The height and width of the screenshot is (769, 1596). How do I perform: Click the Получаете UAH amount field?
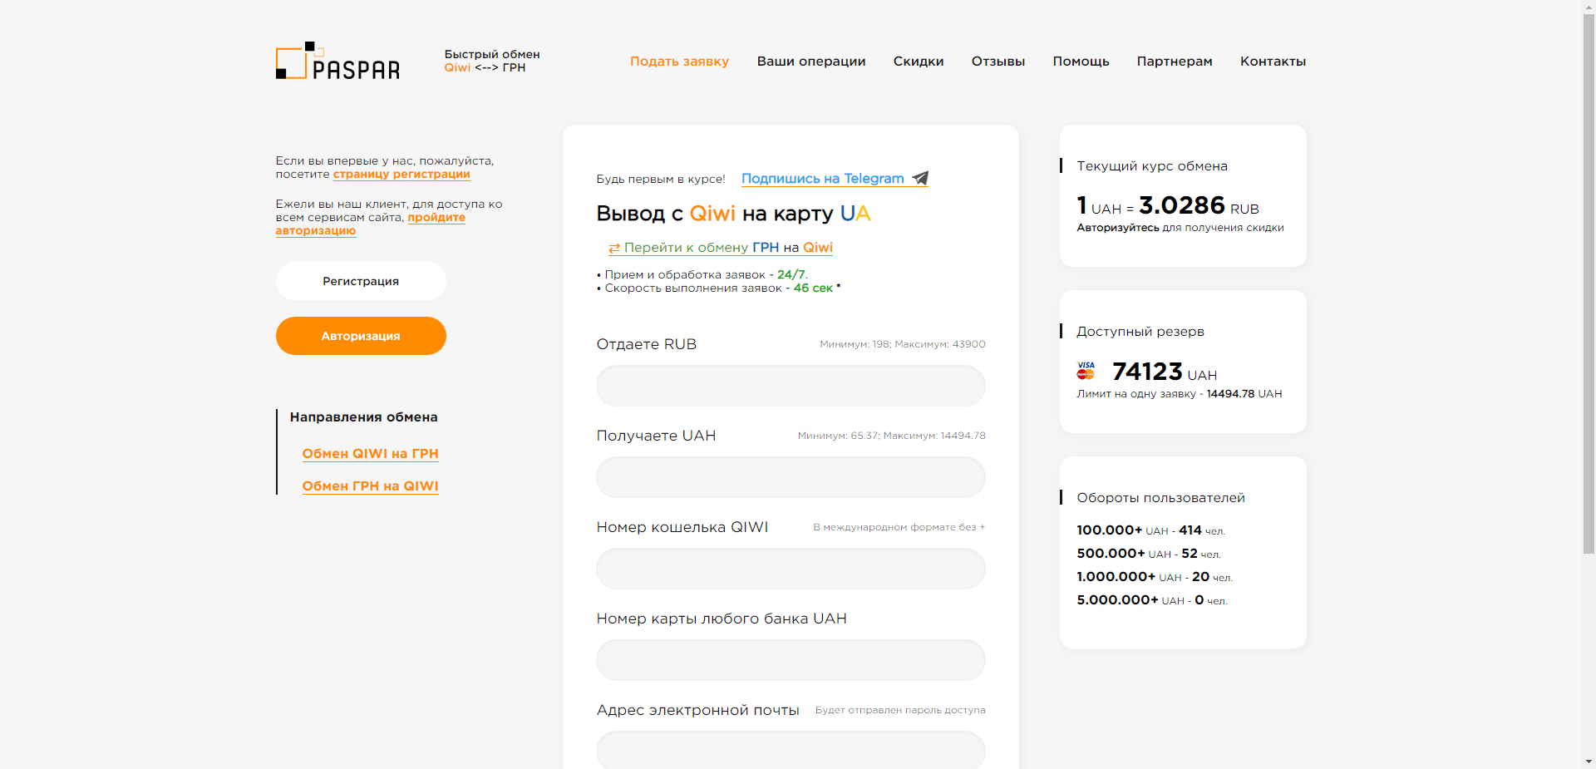[791, 477]
